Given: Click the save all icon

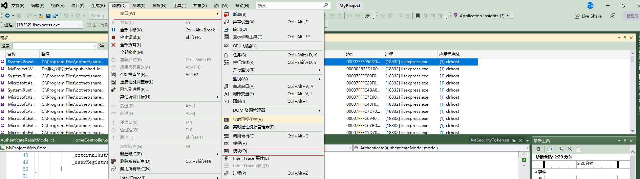Looking at the screenshot, I should coord(56,16).
